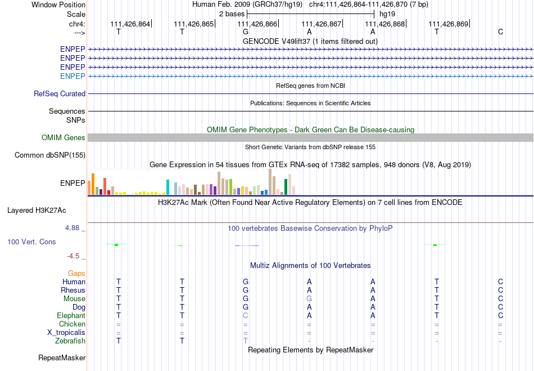Viewport: 534px width, 371px height.
Task: Click position label 111,426,869 on the ruler
Action: pos(448,24)
